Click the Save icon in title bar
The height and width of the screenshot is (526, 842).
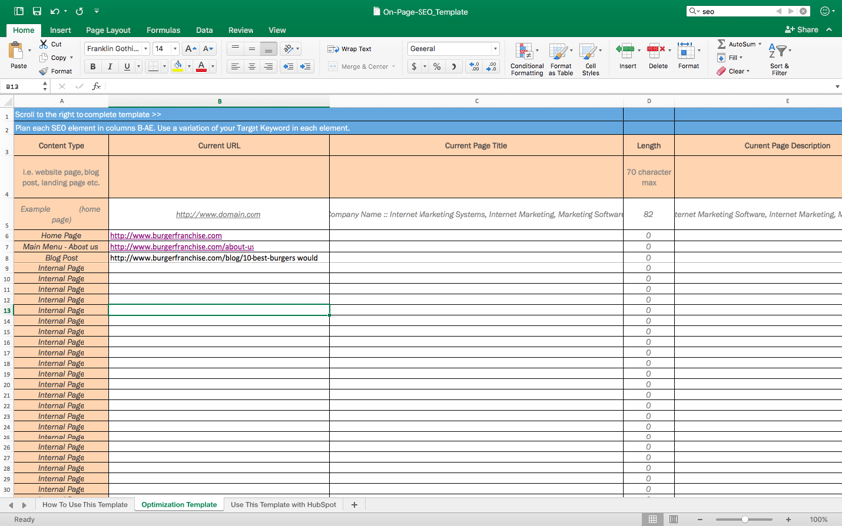pyautogui.click(x=37, y=11)
